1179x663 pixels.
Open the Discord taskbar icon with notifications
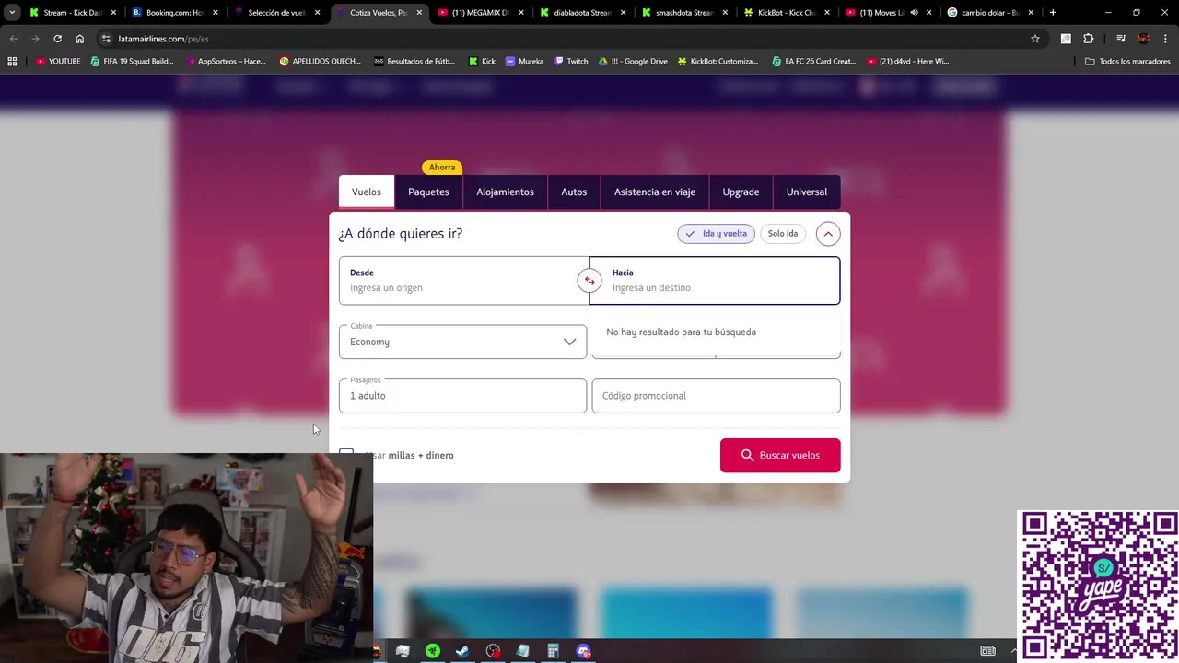[x=583, y=651]
